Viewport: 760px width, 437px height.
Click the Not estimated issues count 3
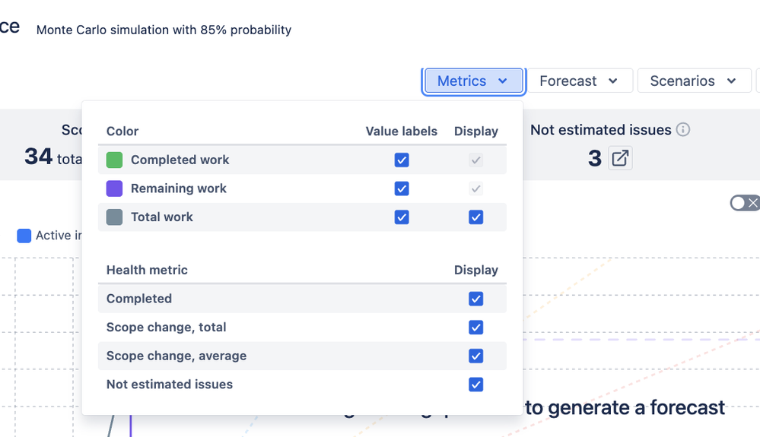point(595,158)
